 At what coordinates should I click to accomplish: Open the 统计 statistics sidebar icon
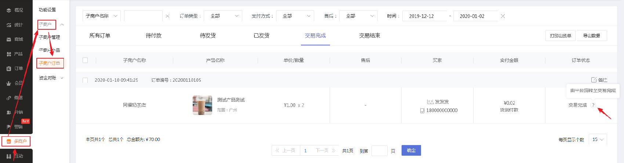pos(9,25)
